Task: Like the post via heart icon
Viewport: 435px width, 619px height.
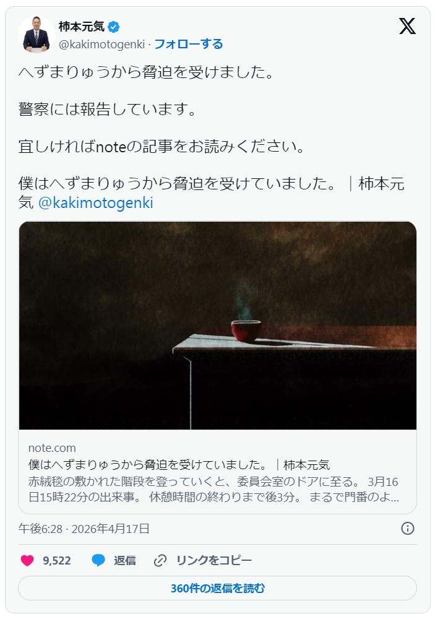Action: coord(27,560)
